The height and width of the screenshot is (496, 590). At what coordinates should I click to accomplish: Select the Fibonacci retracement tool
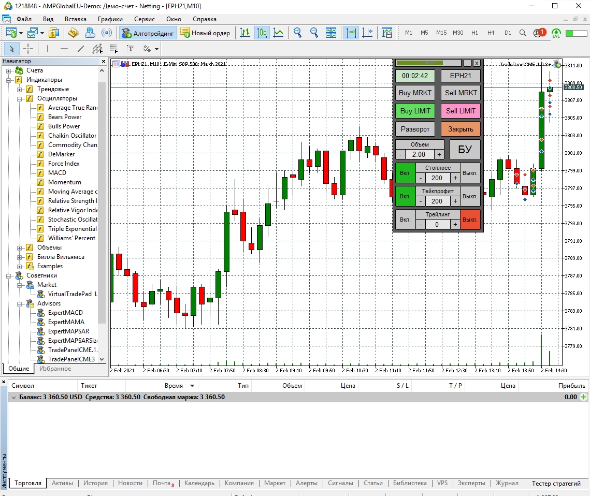pos(113,49)
